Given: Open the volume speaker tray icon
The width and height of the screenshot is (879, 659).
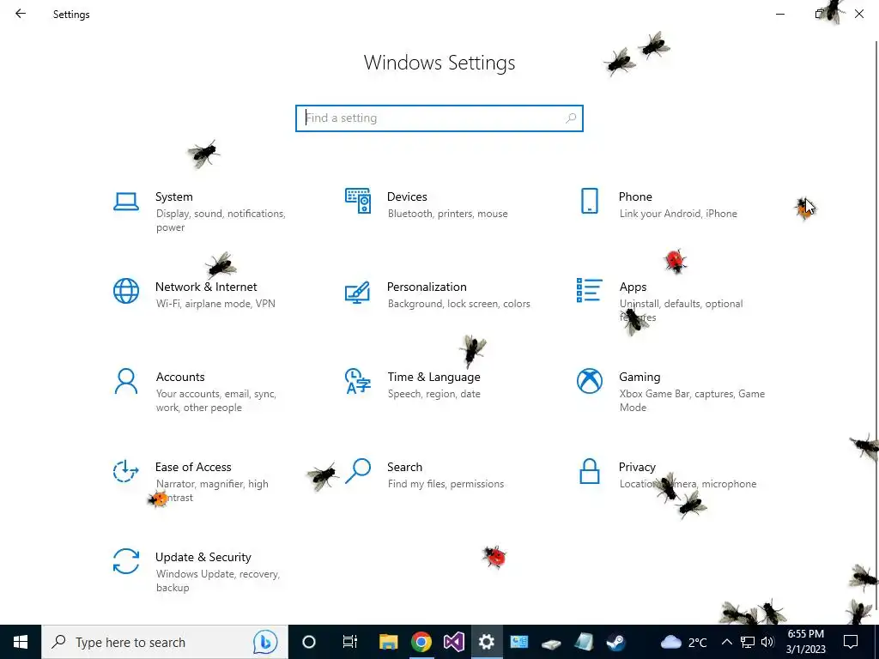Looking at the screenshot, I should [767, 642].
